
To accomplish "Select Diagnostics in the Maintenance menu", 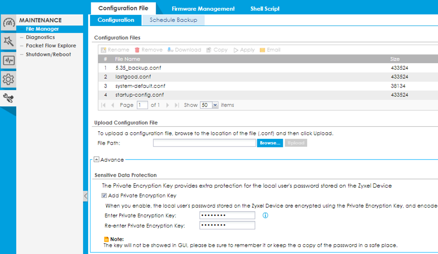I will [x=40, y=37].
